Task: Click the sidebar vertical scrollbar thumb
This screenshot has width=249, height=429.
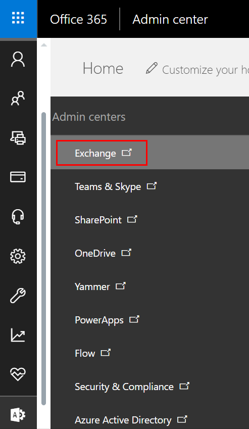Action: (x=44, y=259)
